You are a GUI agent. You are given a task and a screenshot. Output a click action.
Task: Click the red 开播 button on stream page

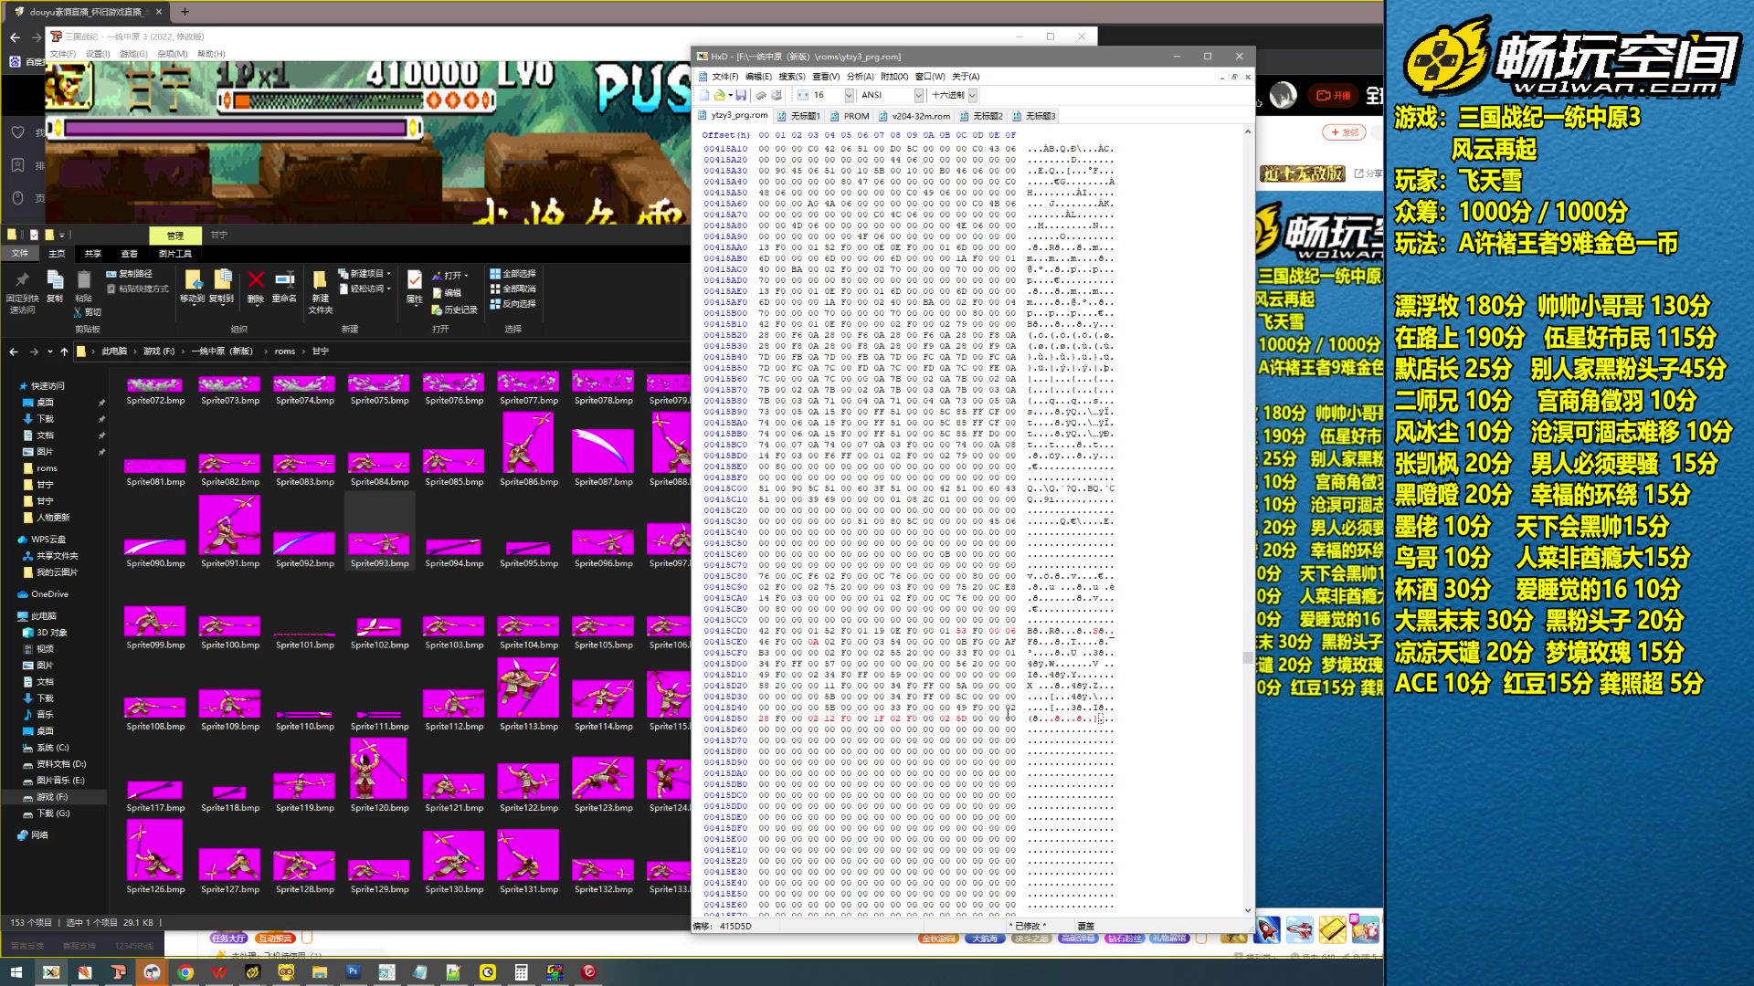tap(1334, 95)
